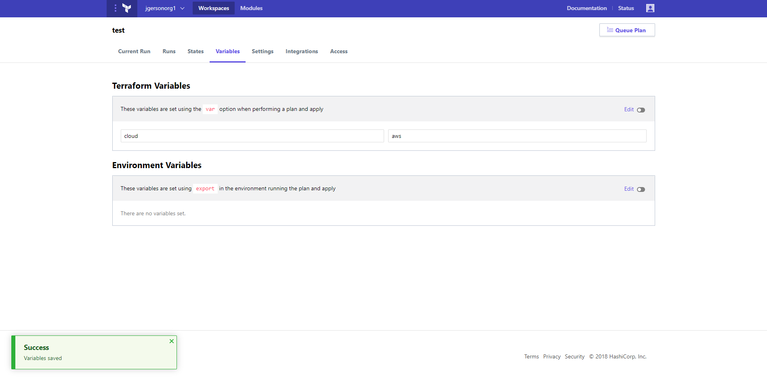
Task: Expand the jgersonorg1 organization dropdown
Action: point(165,8)
